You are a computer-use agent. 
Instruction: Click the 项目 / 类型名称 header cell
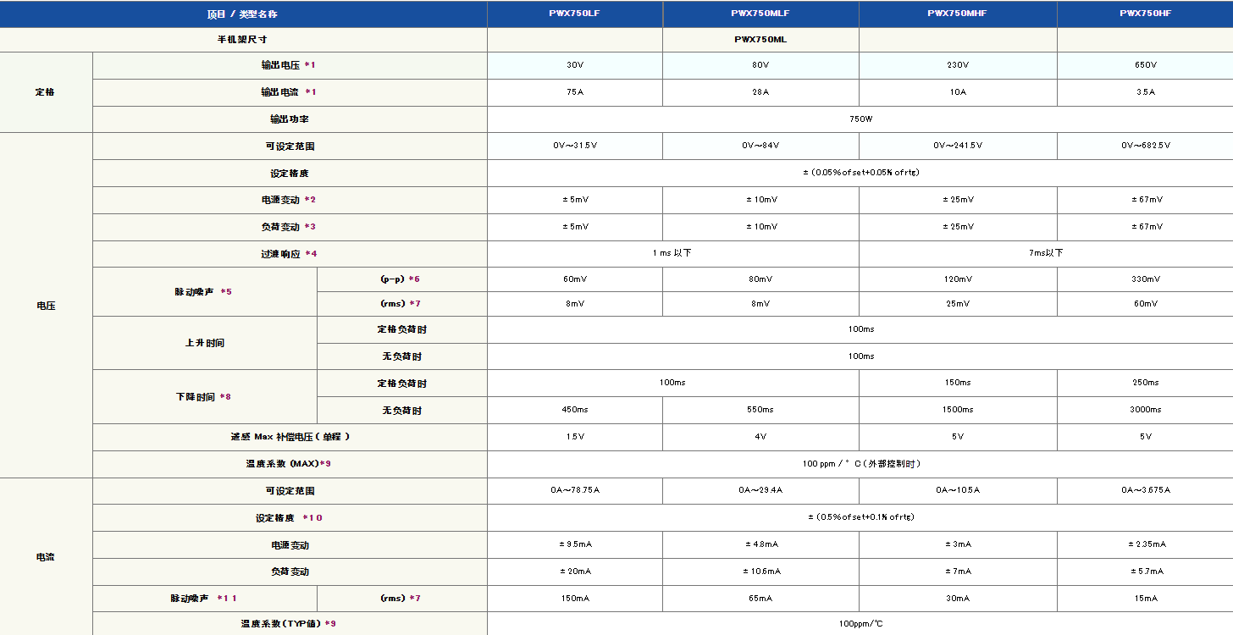click(x=242, y=14)
